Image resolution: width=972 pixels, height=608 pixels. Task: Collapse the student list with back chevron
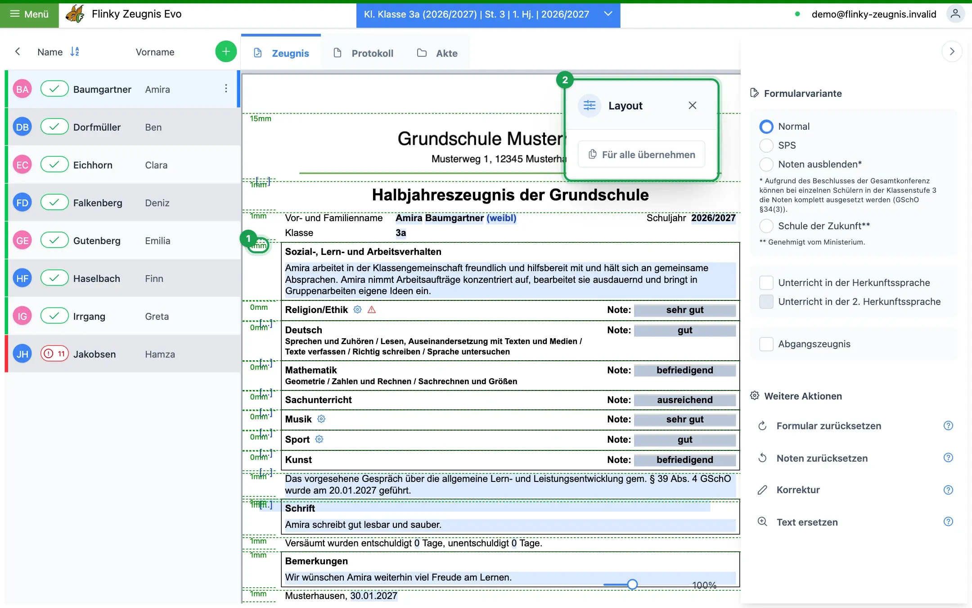tap(18, 52)
